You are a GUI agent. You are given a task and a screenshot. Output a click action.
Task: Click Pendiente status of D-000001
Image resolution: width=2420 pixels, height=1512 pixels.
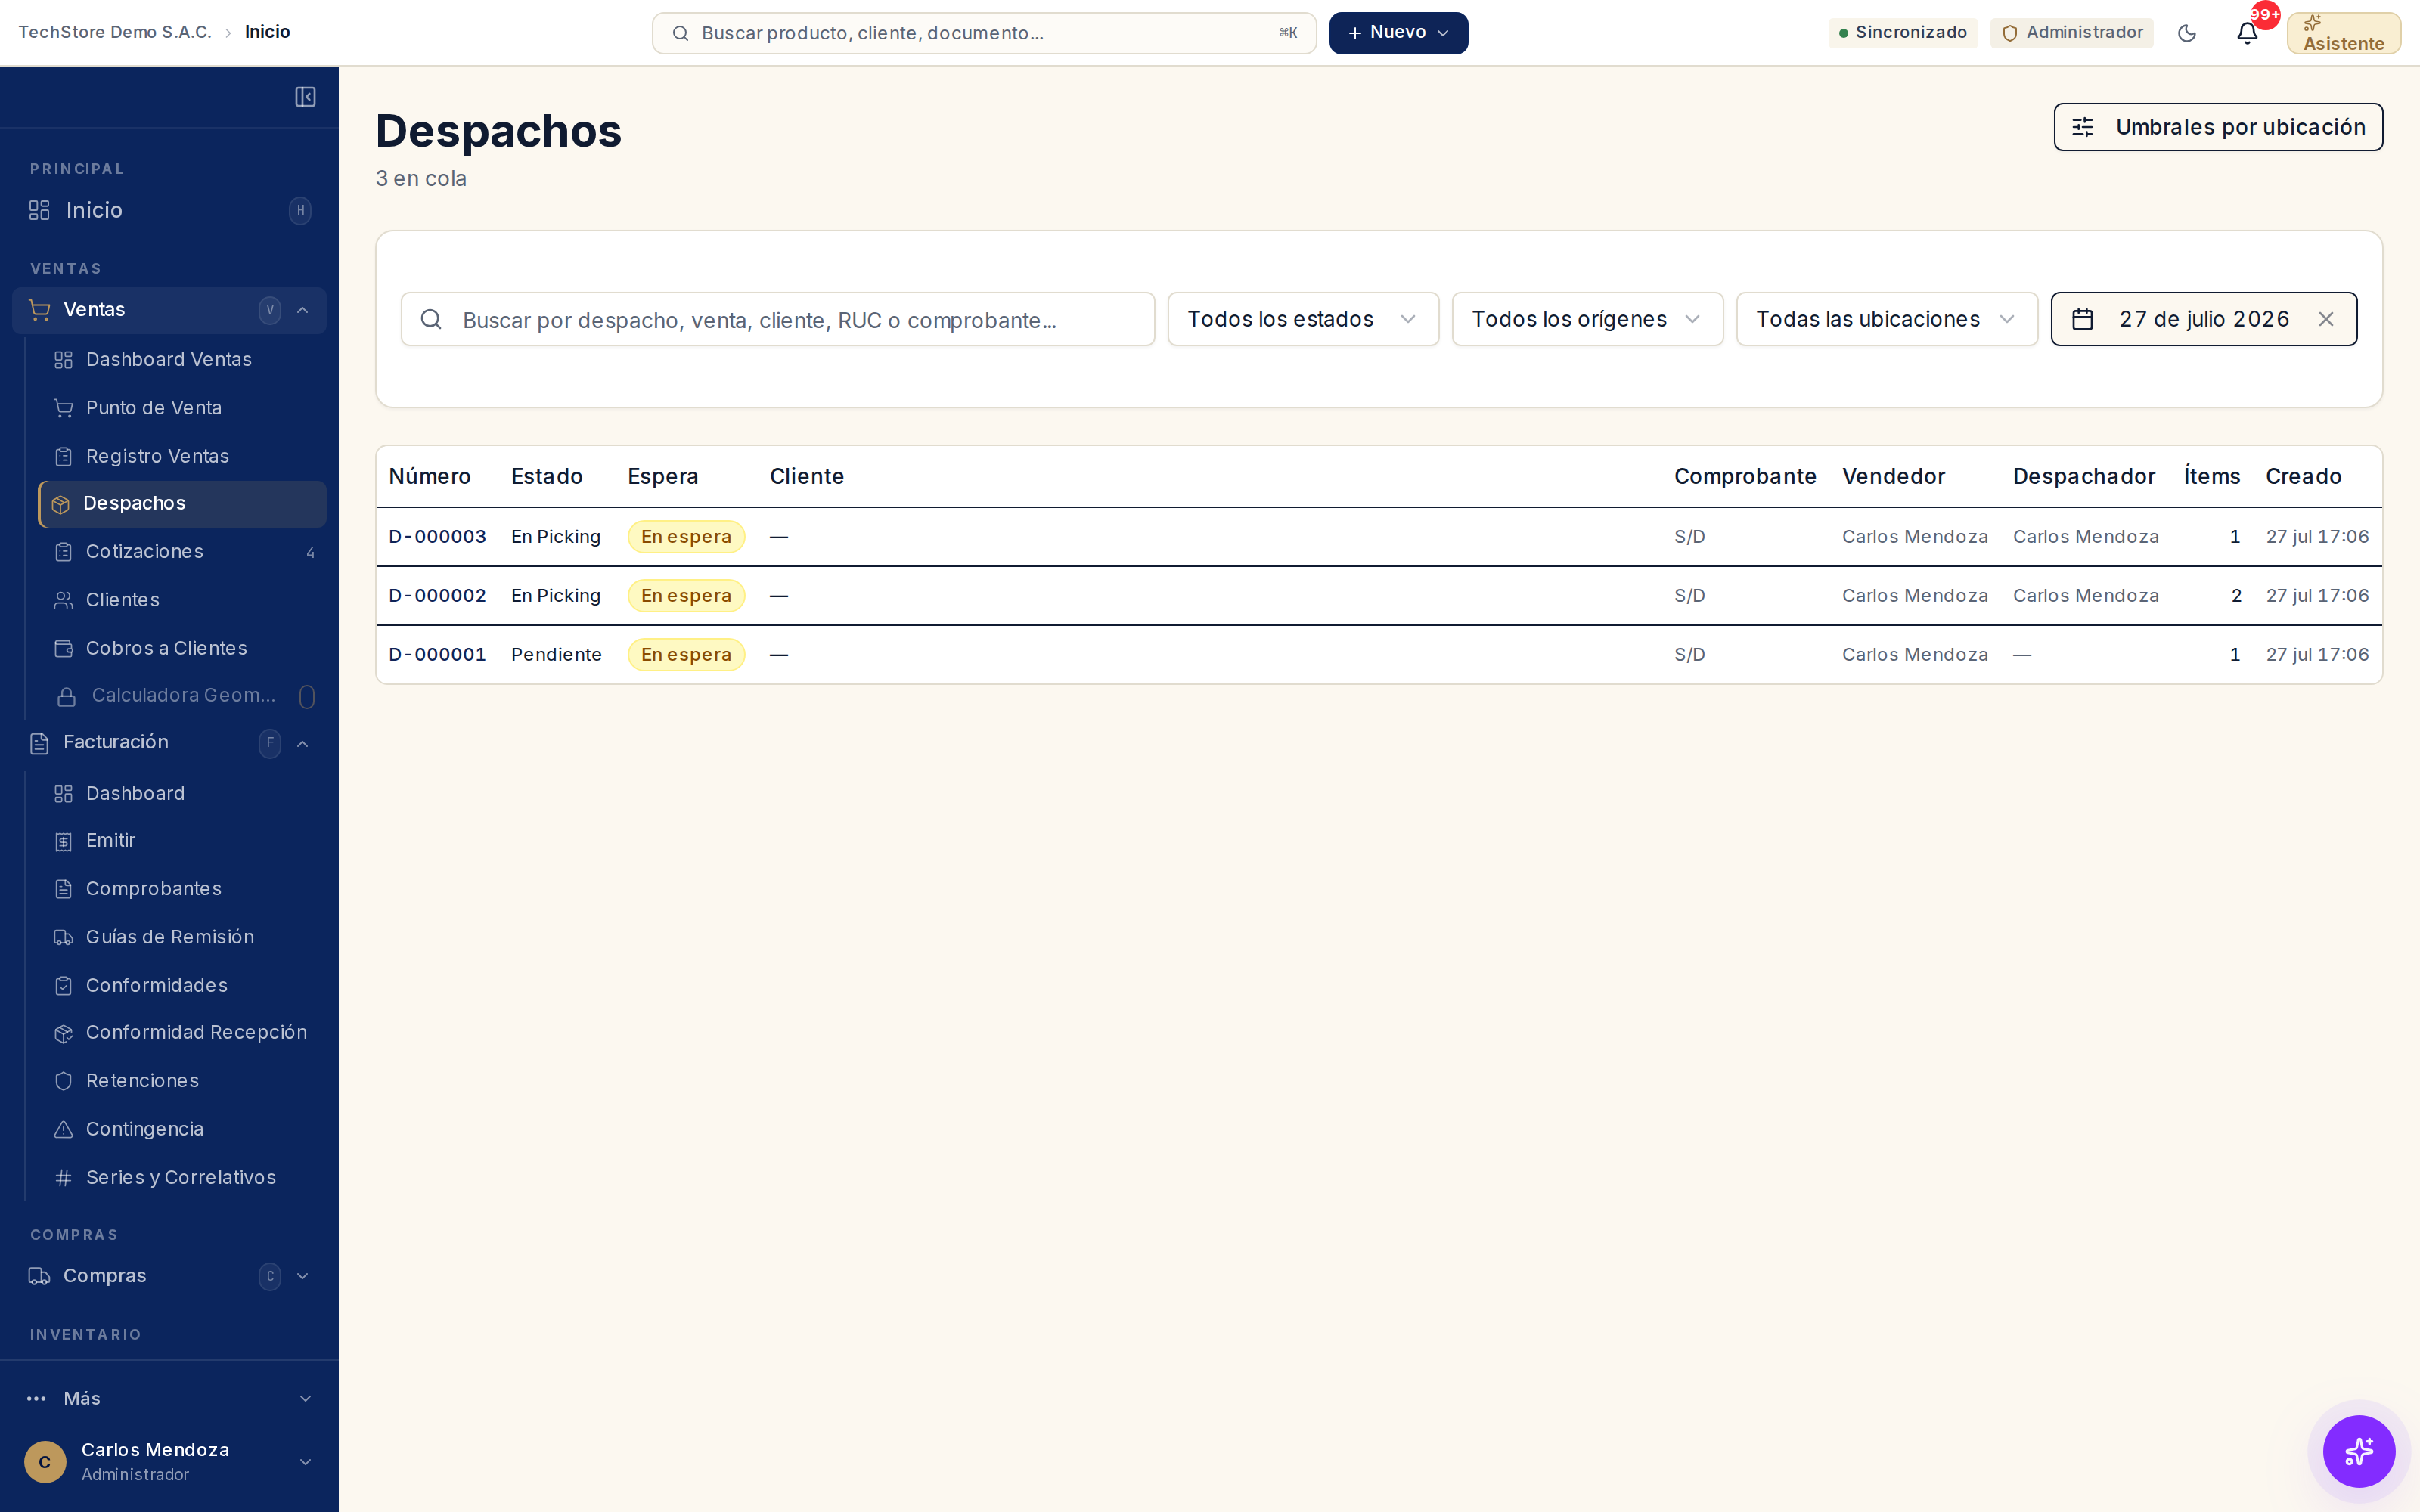pos(556,655)
